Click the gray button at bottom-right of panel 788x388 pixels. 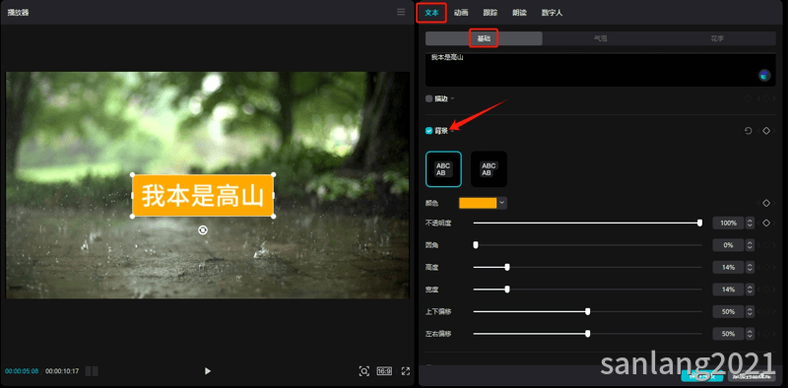coord(752,376)
